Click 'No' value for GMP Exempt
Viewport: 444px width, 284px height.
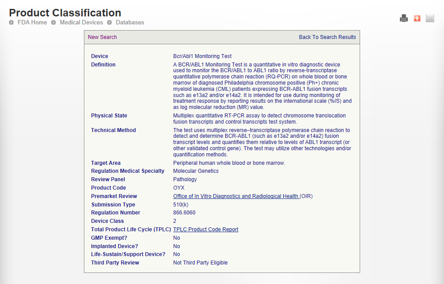click(177, 238)
